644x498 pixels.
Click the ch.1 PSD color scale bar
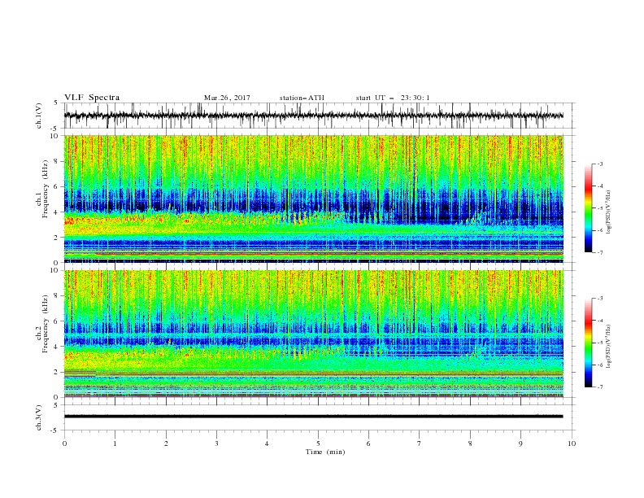point(588,208)
